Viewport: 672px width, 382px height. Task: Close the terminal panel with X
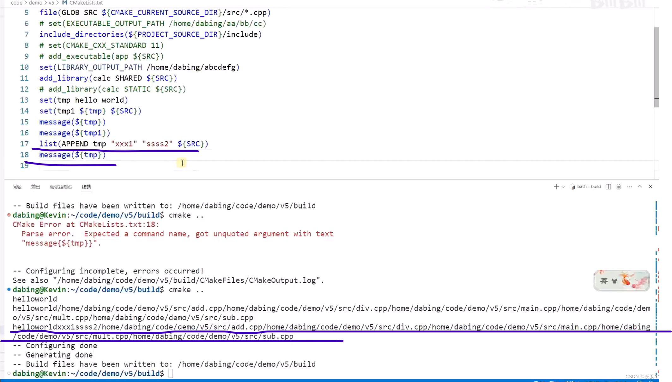tap(650, 187)
